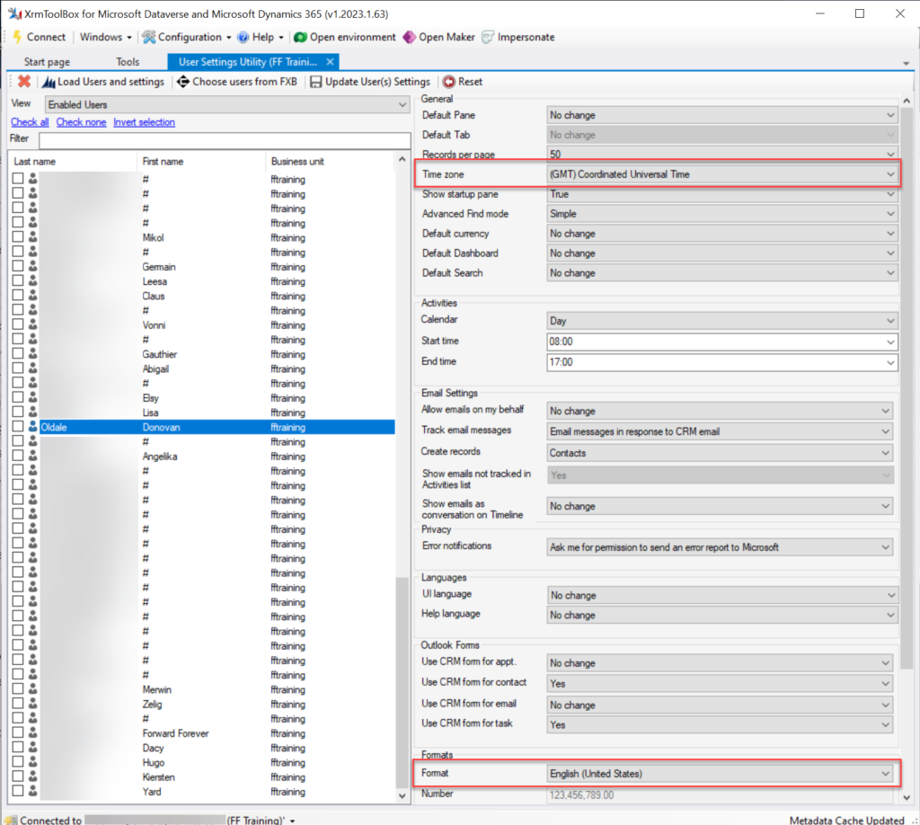Click the settings panel vertical scrollbar thumb
The width and height of the screenshot is (920, 825).
coord(907,387)
